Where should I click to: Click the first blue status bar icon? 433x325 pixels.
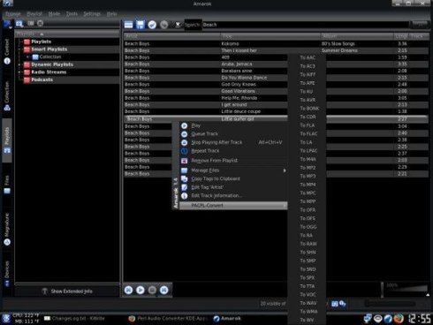[x=335, y=304]
